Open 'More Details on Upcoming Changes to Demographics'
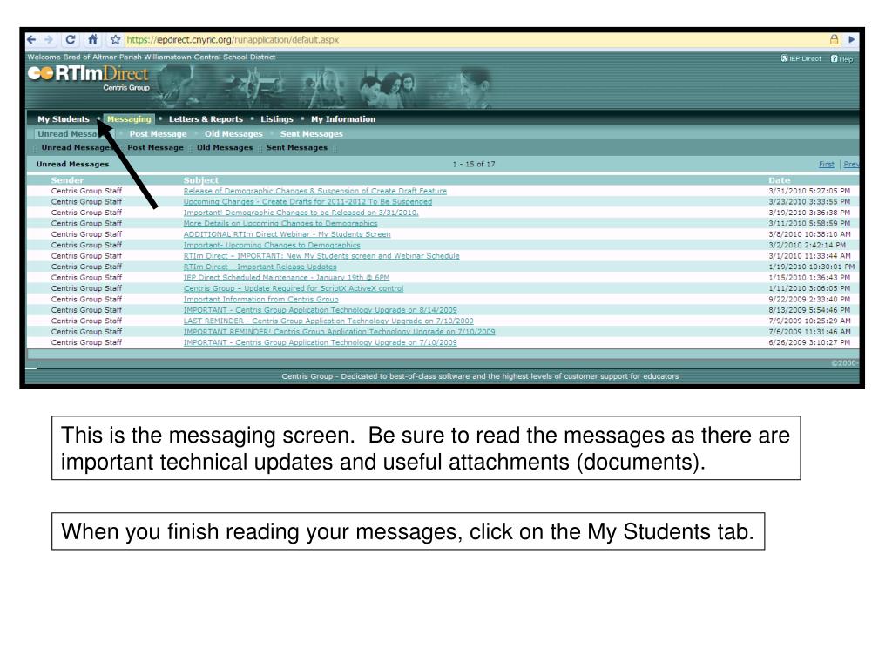Image resolution: width=892 pixels, height=669 pixels. tap(280, 223)
